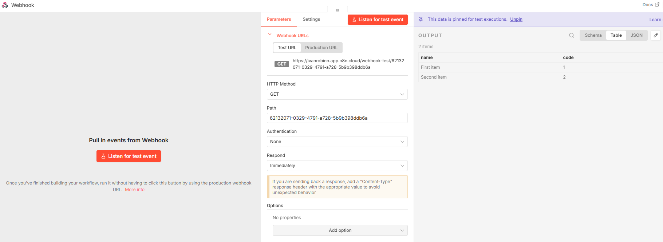Screen dimensions: 663x242
Task: Click the panel drag handle icon
Action: [338, 10]
